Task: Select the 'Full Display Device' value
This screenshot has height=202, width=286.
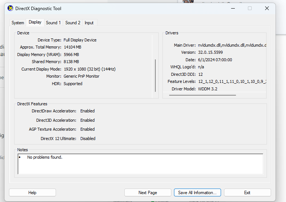Action: click(80, 40)
